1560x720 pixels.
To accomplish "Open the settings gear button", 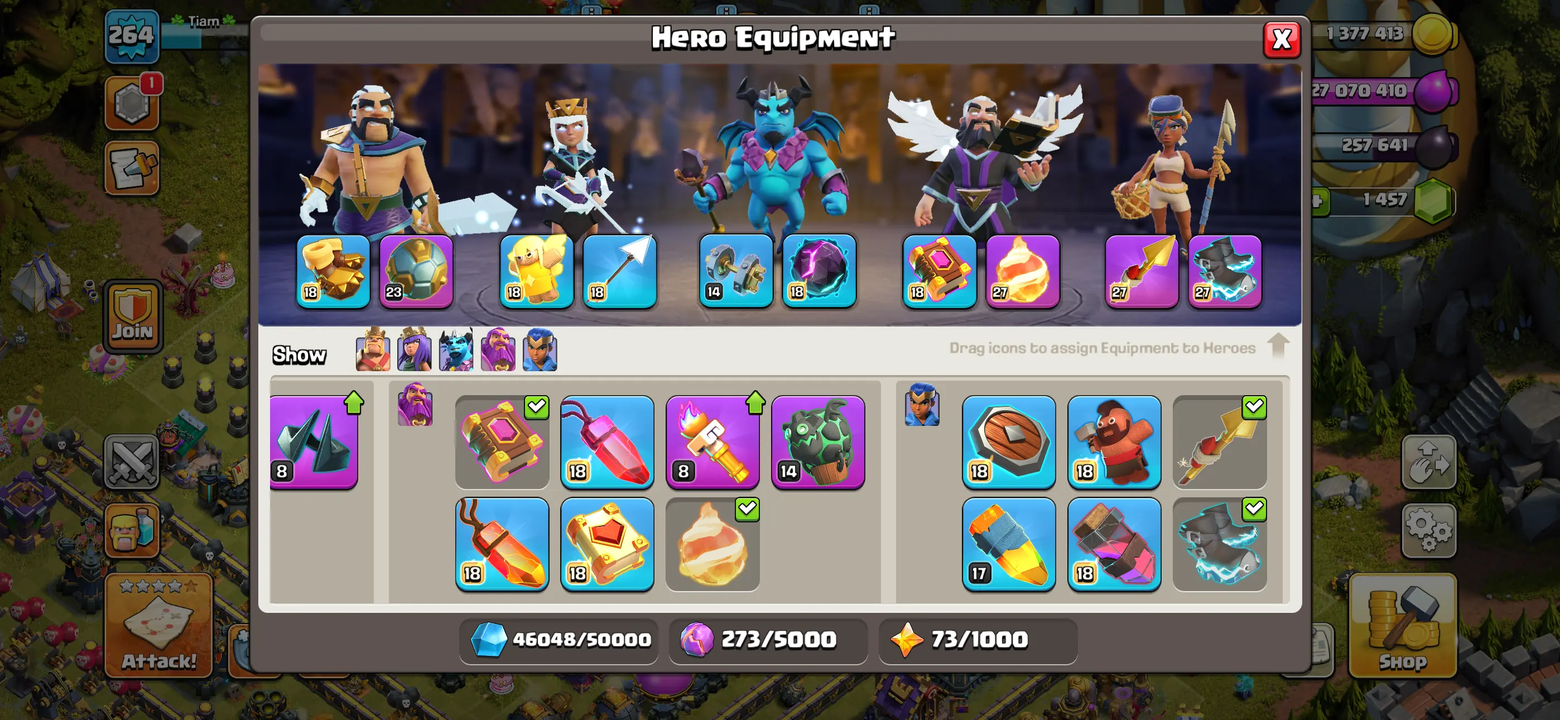I will pos(1428,530).
